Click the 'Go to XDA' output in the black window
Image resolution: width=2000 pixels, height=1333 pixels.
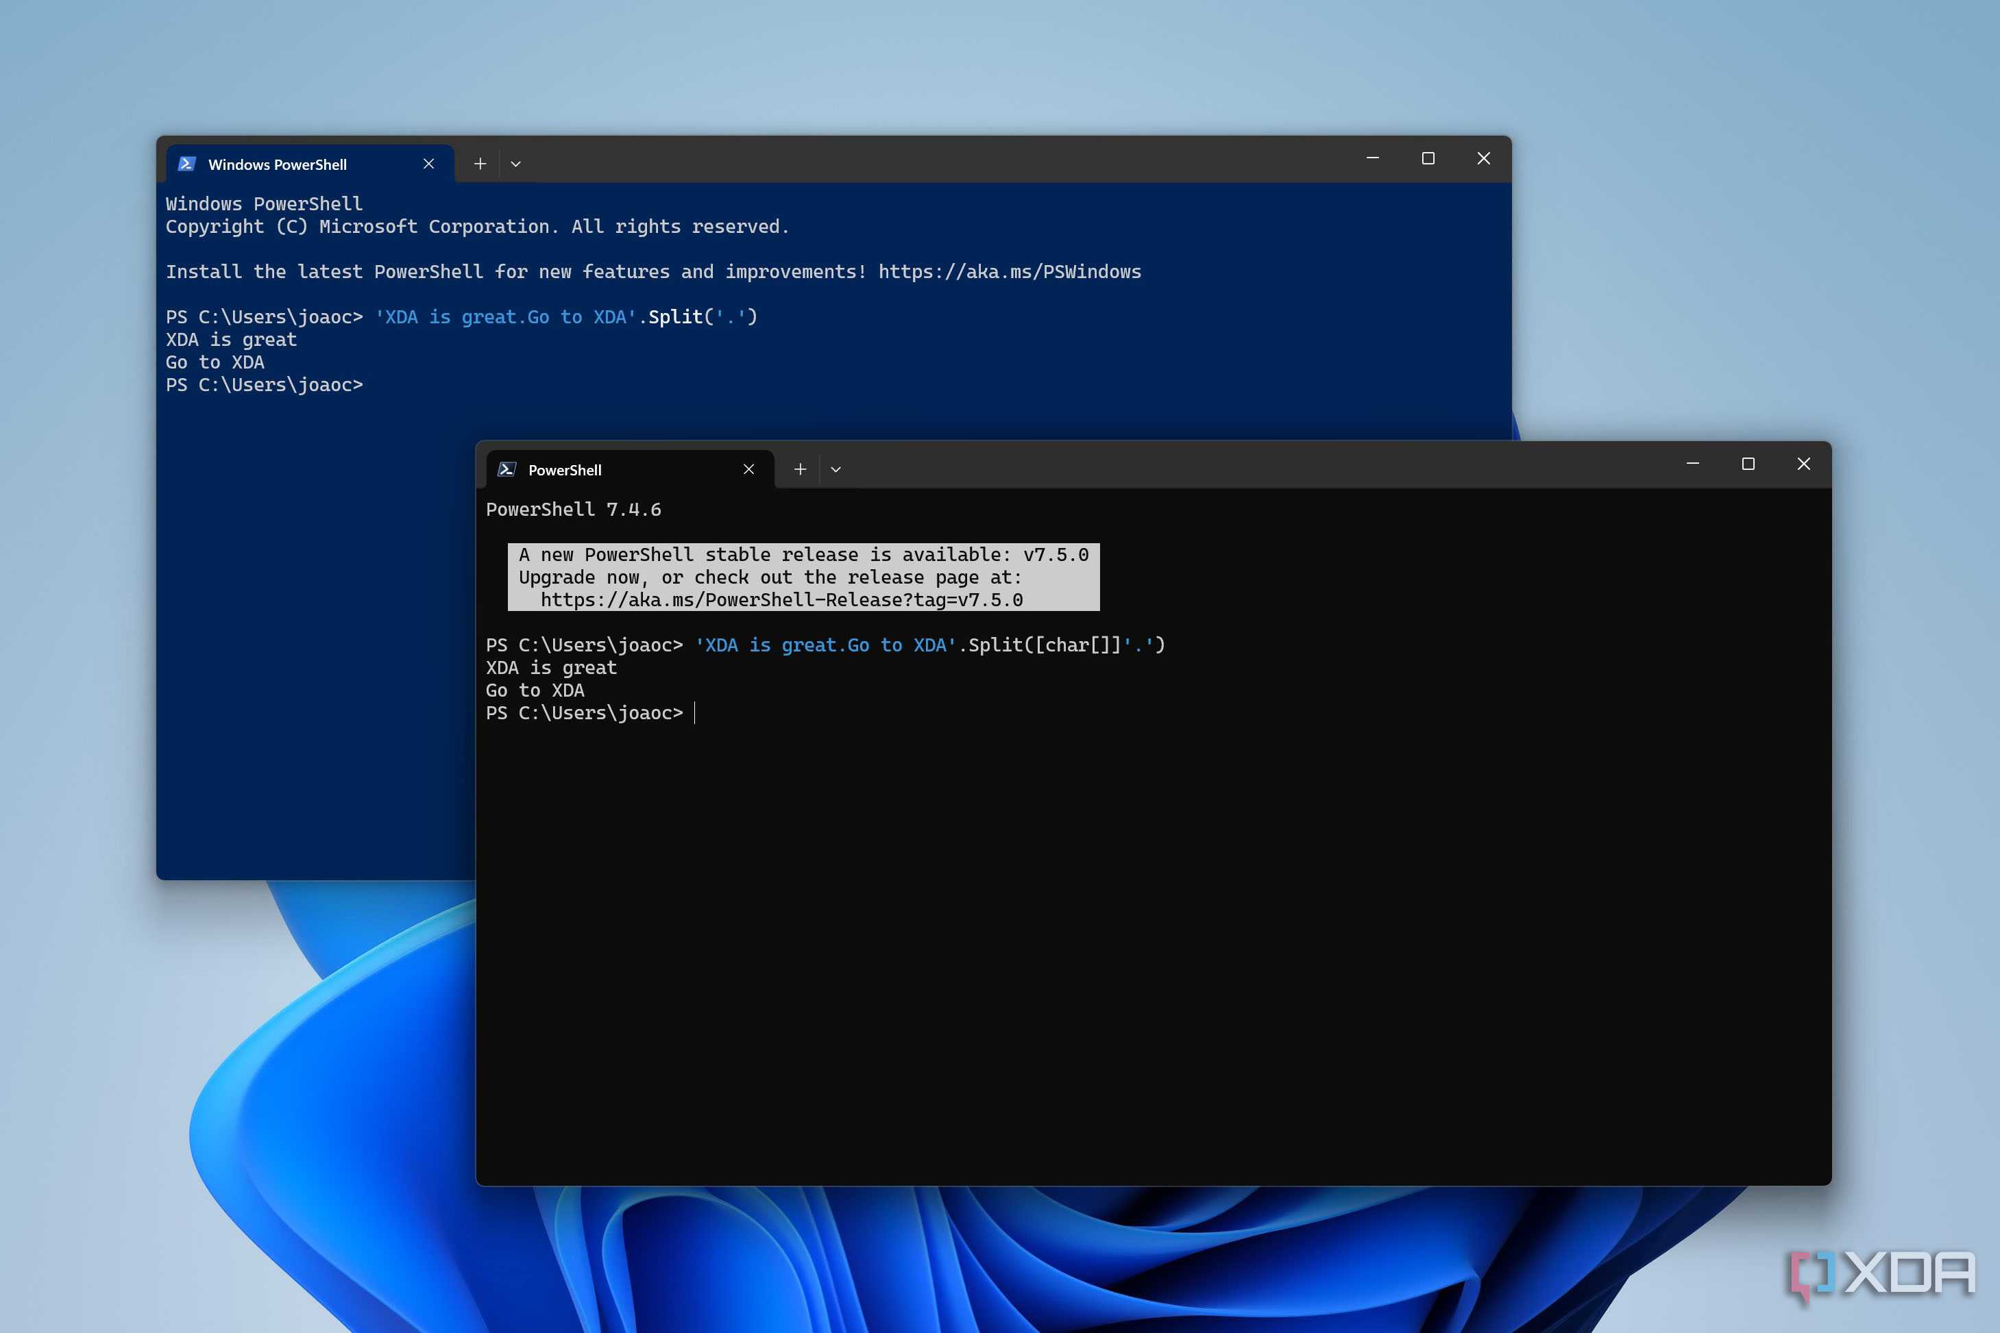tap(535, 690)
